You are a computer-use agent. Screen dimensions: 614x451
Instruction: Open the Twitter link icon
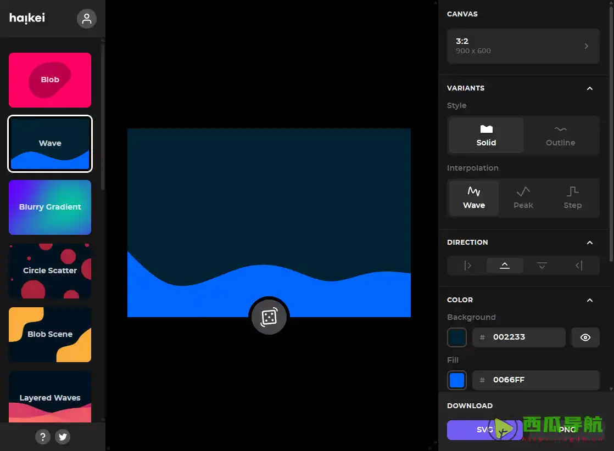coord(63,437)
